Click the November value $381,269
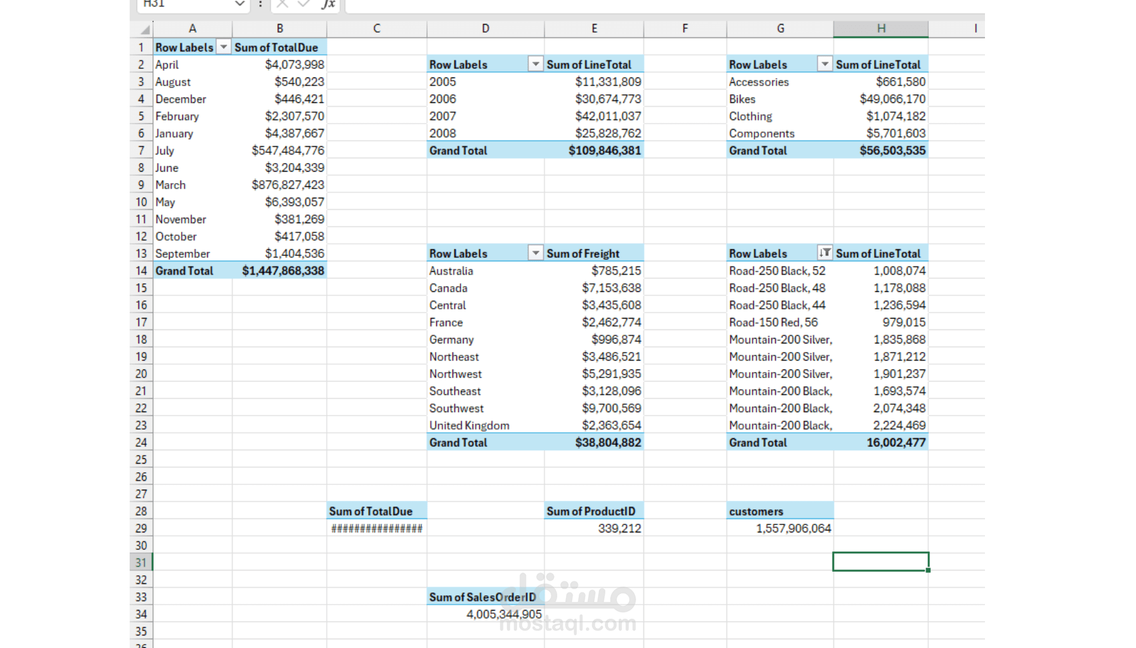The height and width of the screenshot is (648, 1136). point(279,219)
